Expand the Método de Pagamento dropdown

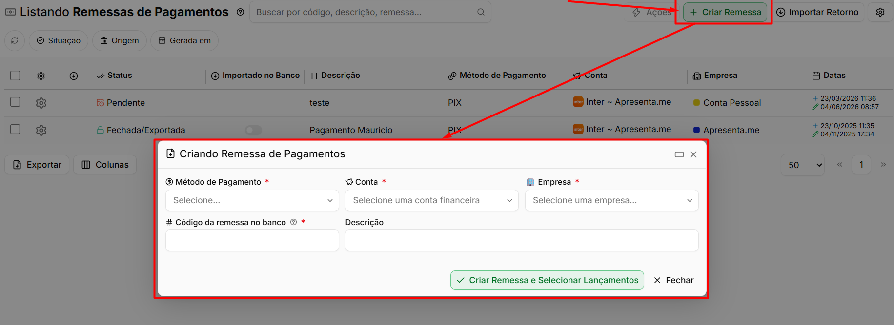252,200
